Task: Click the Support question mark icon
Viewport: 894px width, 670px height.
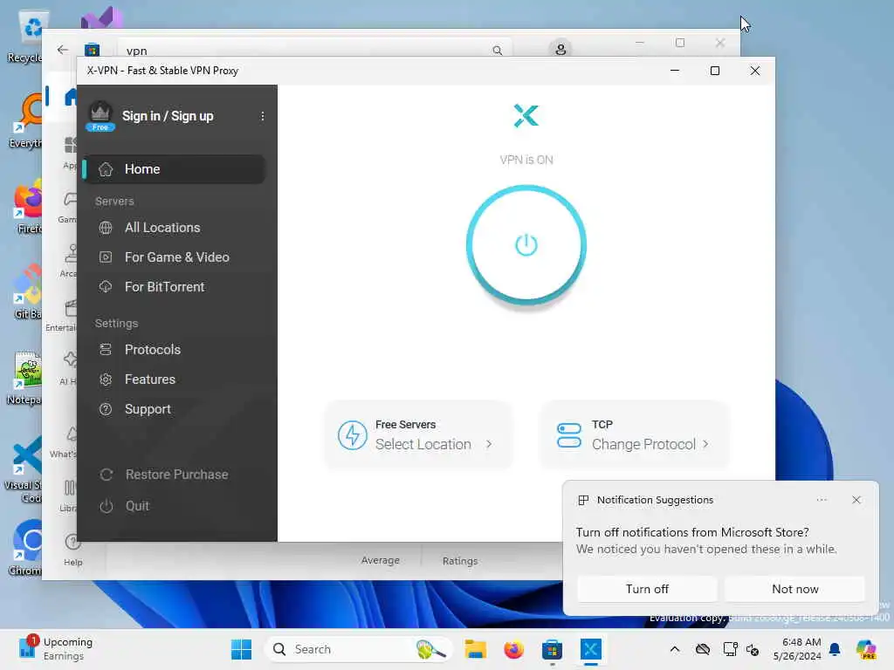Action: pyautogui.click(x=106, y=409)
